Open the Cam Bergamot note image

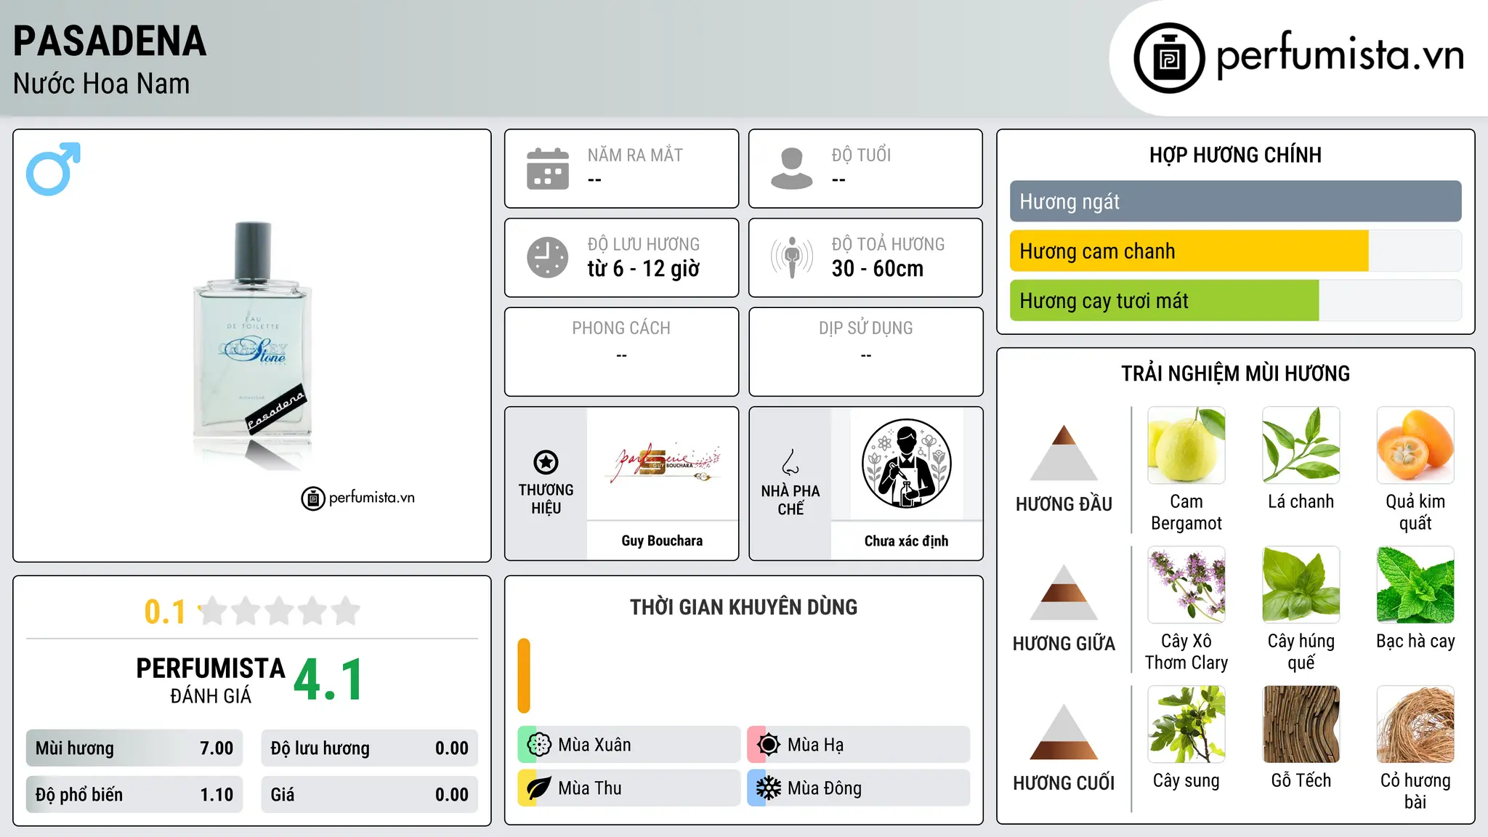click(1186, 445)
